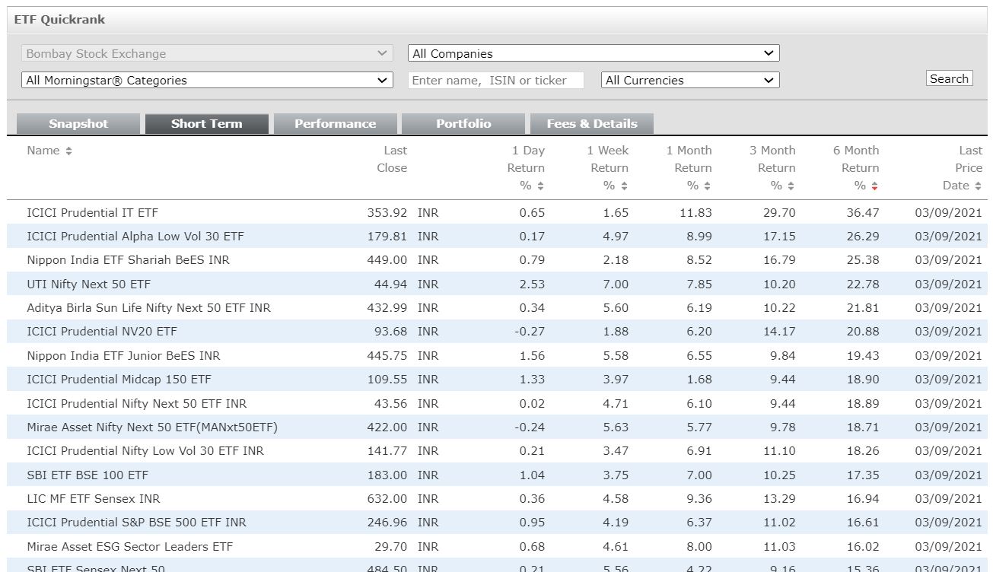Image resolution: width=993 pixels, height=572 pixels.
Task: Open the All Companies dropdown
Action: (x=594, y=53)
